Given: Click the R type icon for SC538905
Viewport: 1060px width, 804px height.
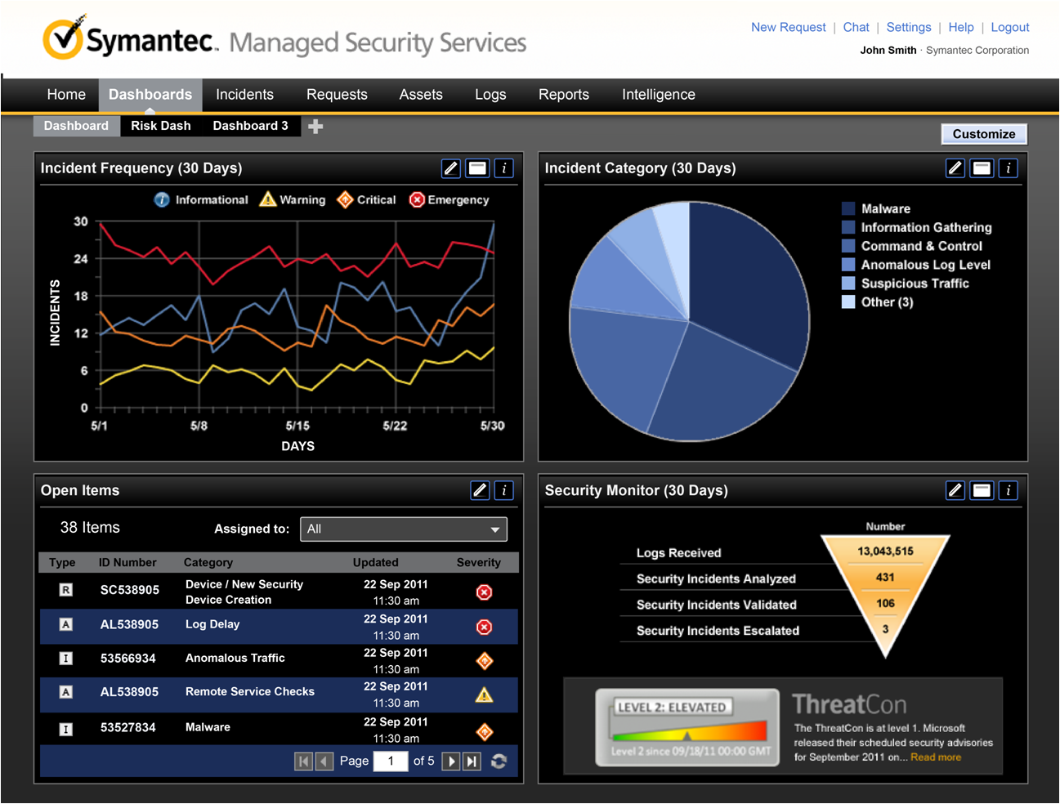Looking at the screenshot, I should click(66, 590).
